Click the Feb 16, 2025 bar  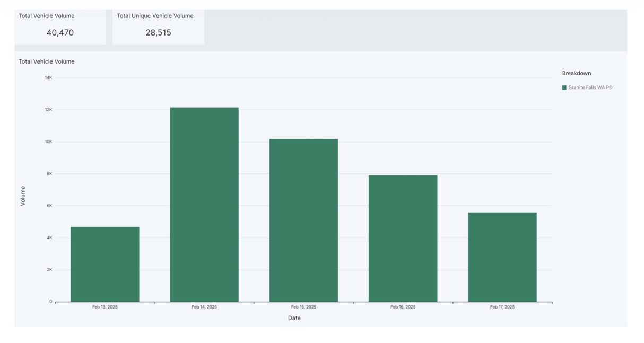(x=403, y=239)
